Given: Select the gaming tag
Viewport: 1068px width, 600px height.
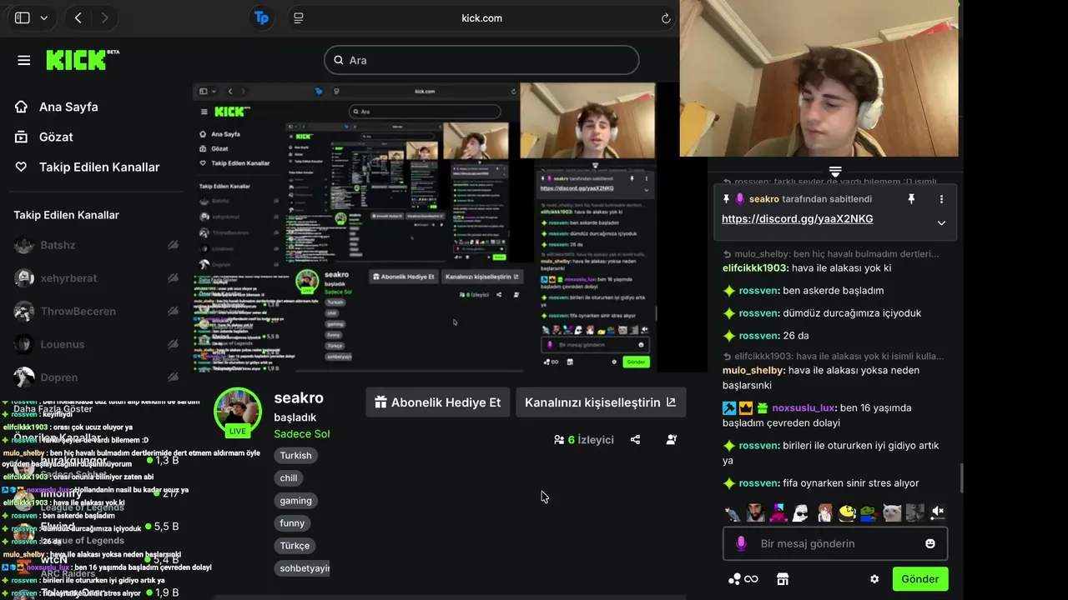Looking at the screenshot, I should tap(295, 501).
